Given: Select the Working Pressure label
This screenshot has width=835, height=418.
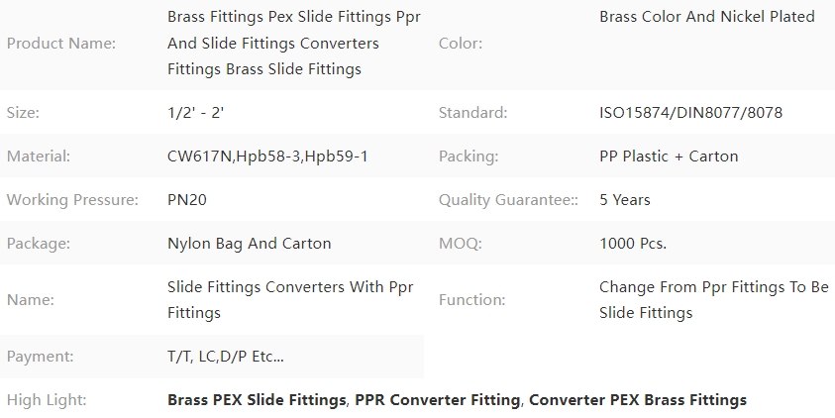Looking at the screenshot, I should (72, 200).
